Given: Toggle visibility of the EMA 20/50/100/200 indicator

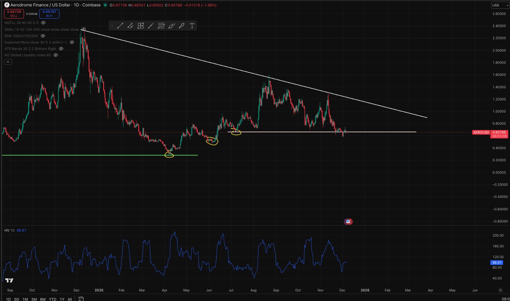Looking at the screenshot, I should tap(43, 36).
